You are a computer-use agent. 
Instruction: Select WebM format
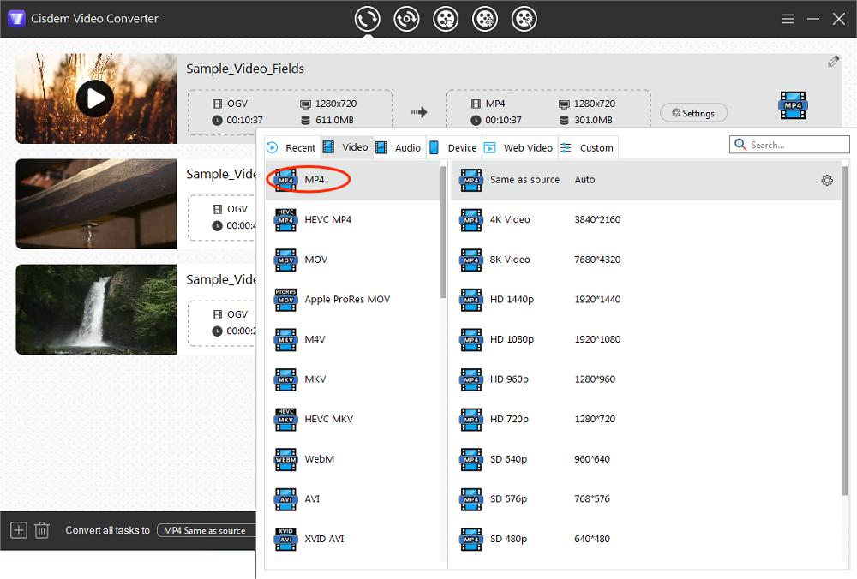click(352, 459)
